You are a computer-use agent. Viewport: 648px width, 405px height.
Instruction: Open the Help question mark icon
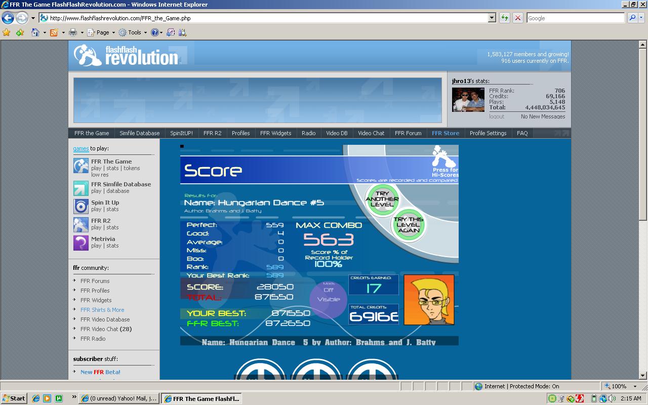155,32
